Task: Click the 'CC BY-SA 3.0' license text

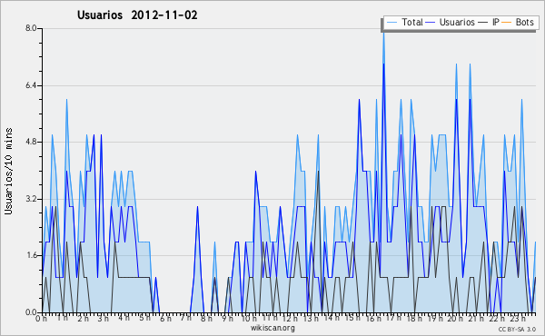Action: pyautogui.click(x=517, y=330)
